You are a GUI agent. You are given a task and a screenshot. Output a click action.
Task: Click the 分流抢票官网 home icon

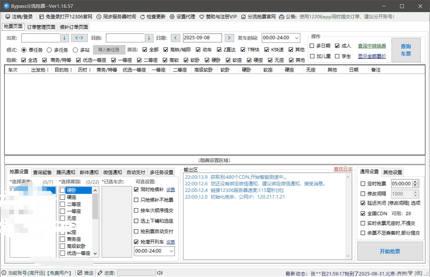244,16
